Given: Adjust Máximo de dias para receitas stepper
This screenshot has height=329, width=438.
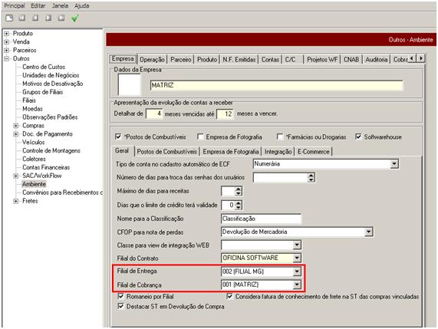Looking at the screenshot, I should tap(238, 191).
